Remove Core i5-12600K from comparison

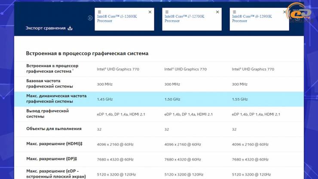[150, 12]
